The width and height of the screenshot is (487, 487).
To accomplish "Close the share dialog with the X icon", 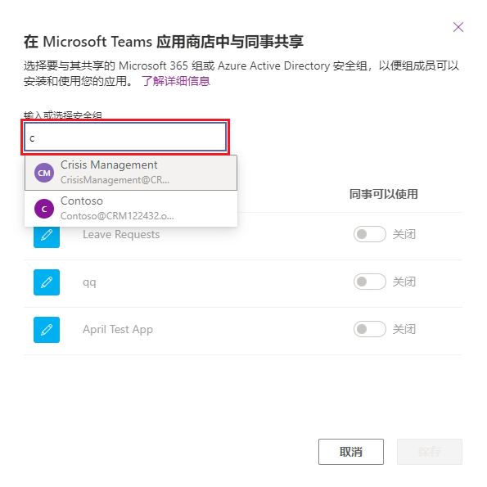I will click(458, 27).
